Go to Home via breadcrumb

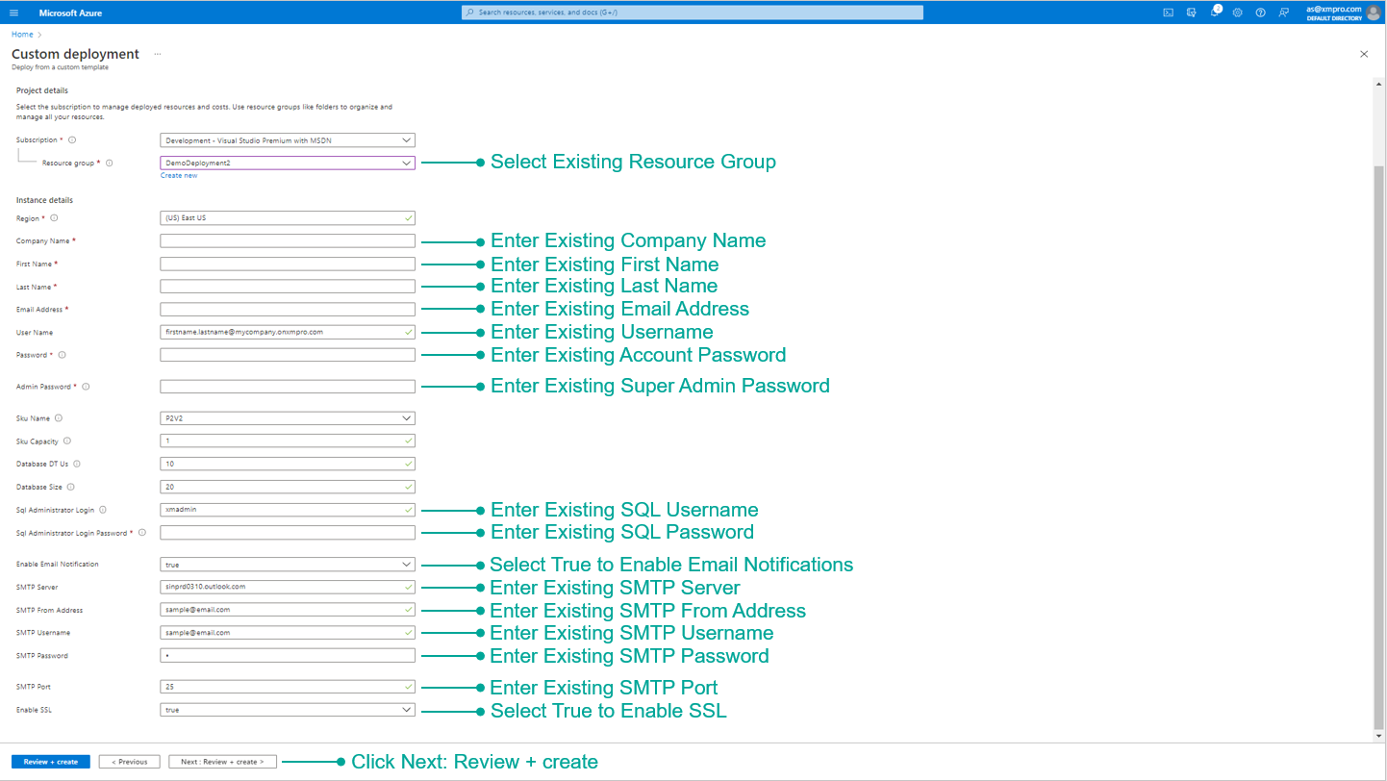pos(22,35)
